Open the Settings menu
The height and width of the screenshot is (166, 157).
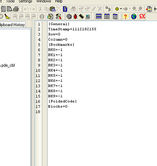point(25,1)
